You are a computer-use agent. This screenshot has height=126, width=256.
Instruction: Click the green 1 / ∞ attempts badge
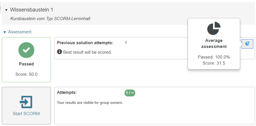(130, 93)
